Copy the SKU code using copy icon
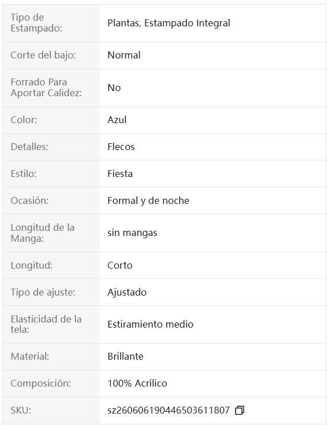This screenshot has height=429, width=328. [239, 410]
